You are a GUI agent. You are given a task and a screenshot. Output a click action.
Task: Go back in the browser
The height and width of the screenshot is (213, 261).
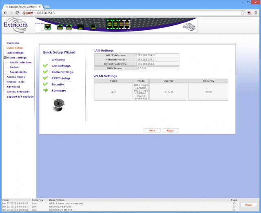click(5, 13)
